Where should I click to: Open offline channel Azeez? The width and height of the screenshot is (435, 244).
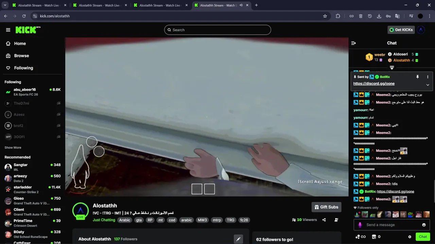[x=33, y=115]
